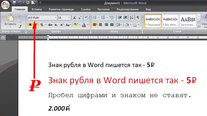Apply a bulleted list
This screenshot has width=207, height=116.
click(95, 18)
